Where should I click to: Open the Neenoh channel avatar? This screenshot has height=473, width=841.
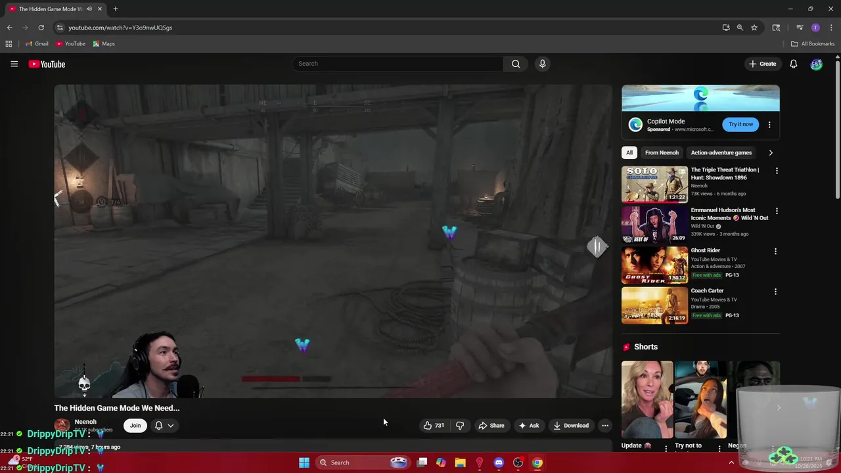(x=62, y=425)
